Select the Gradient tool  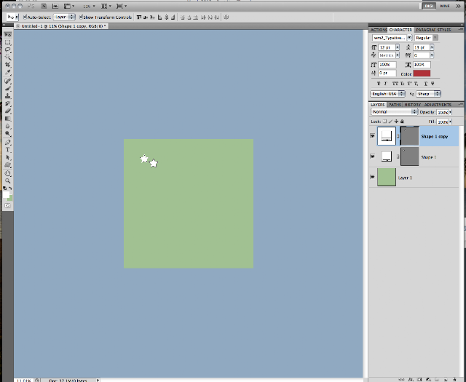(8, 119)
